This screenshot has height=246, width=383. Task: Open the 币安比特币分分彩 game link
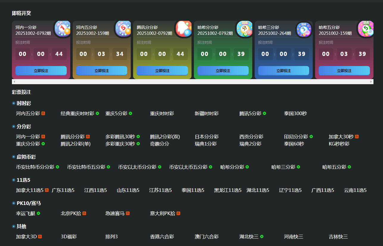pyautogui.click(x=35, y=167)
